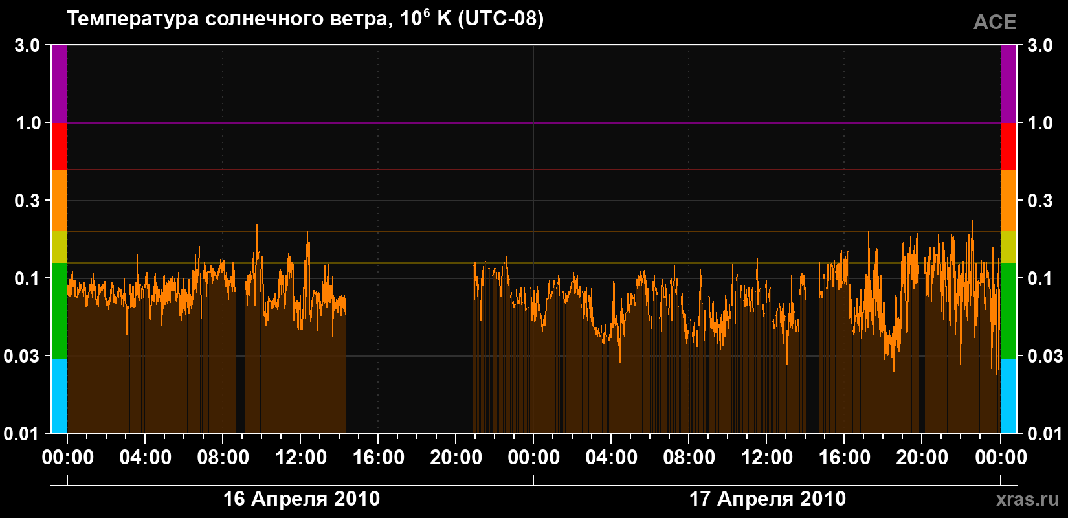This screenshot has height=518, width=1068.
Task: Click the red segment of the left color scale
Action: (59, 146)
